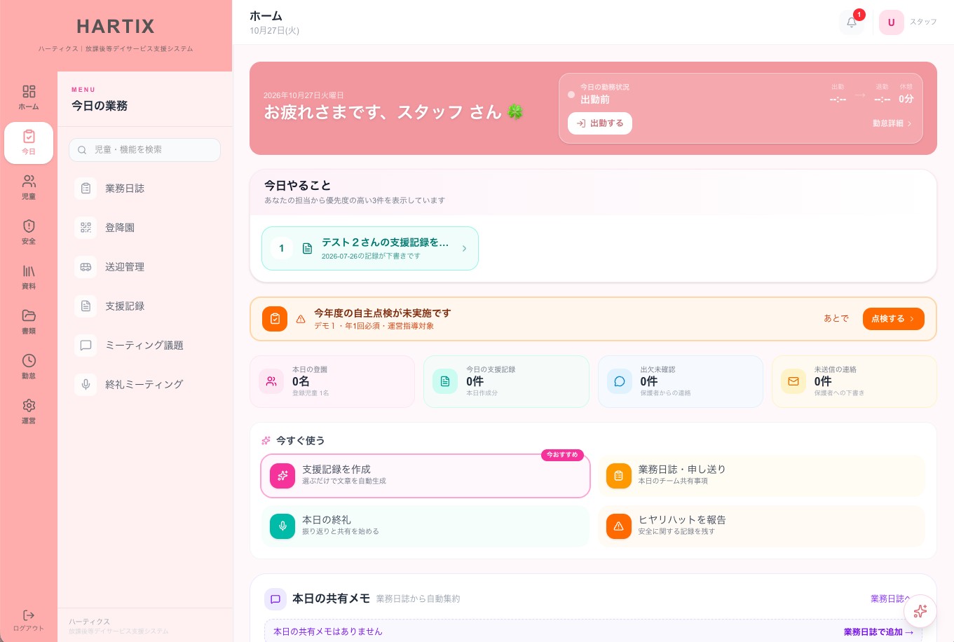This screenshot has height=642, width=954.
Task: Click the orange warning icon for ヒヤリハットを報告
Action: click(x=619, y=526)
